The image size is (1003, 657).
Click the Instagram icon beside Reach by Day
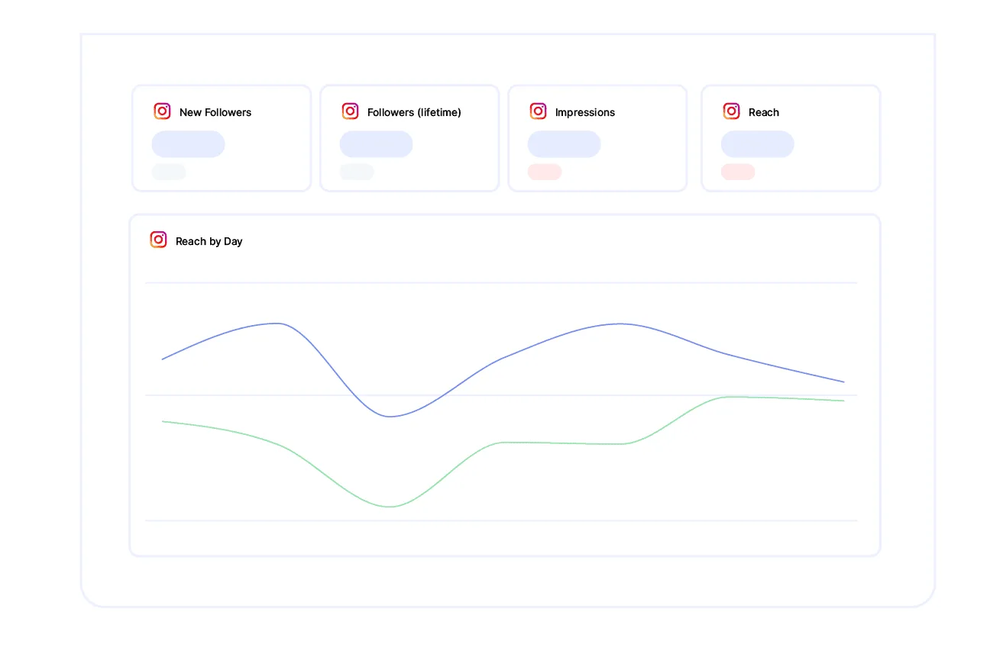click(x=158, y=240)
